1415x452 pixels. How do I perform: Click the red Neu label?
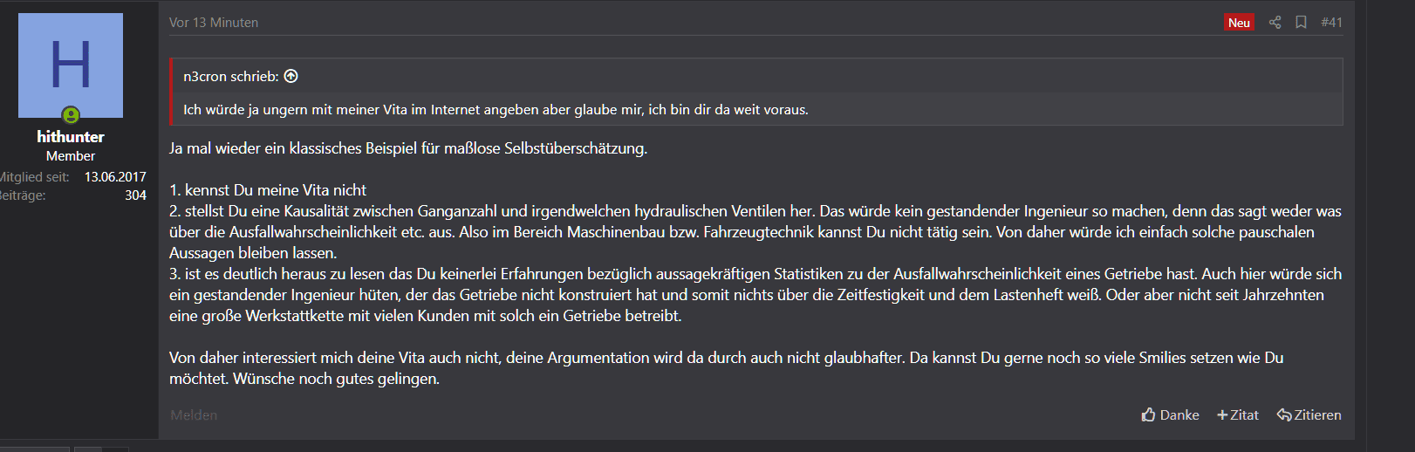click(x=1239, y=23)
